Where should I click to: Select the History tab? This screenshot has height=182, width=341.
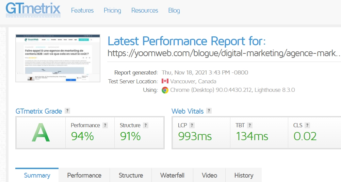[x=244, y=175]
